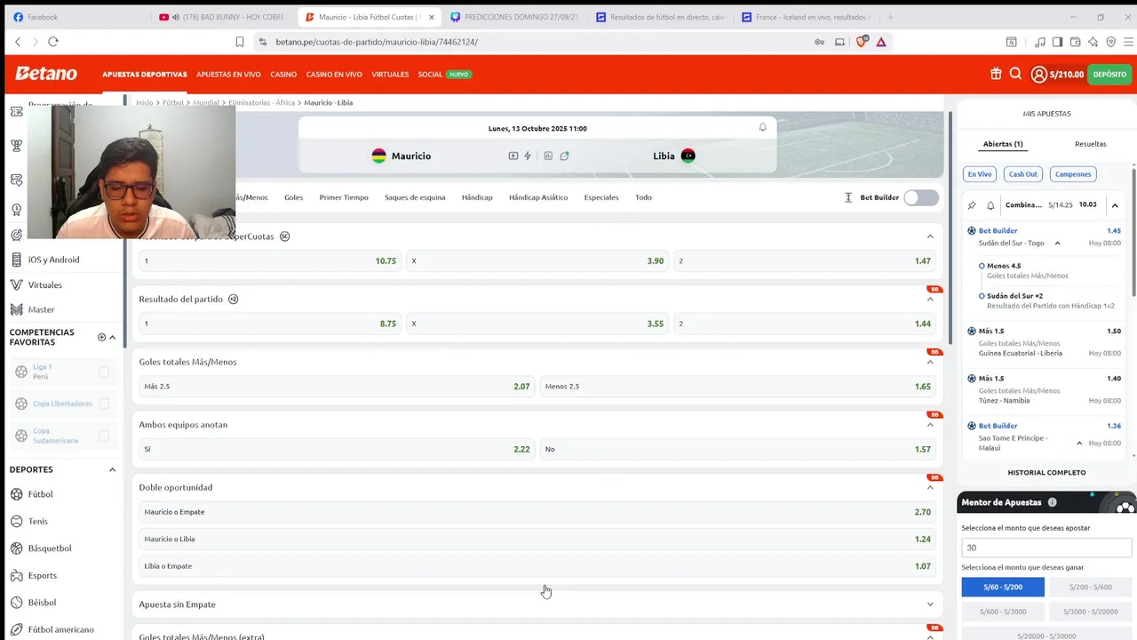Check the Copa Libertadores favorite checkbox
Screen dimensions: 1137x640
pos(104,404)
